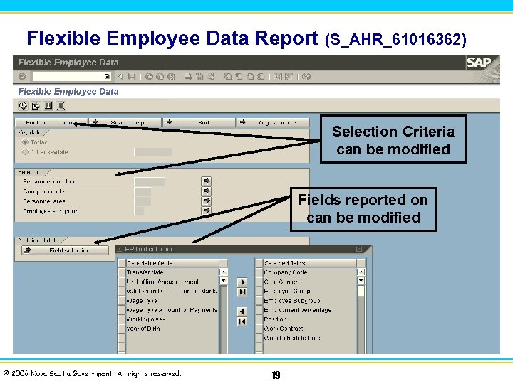Click the First Page icon
Viewport: 513px width, 384px height.
227,76
